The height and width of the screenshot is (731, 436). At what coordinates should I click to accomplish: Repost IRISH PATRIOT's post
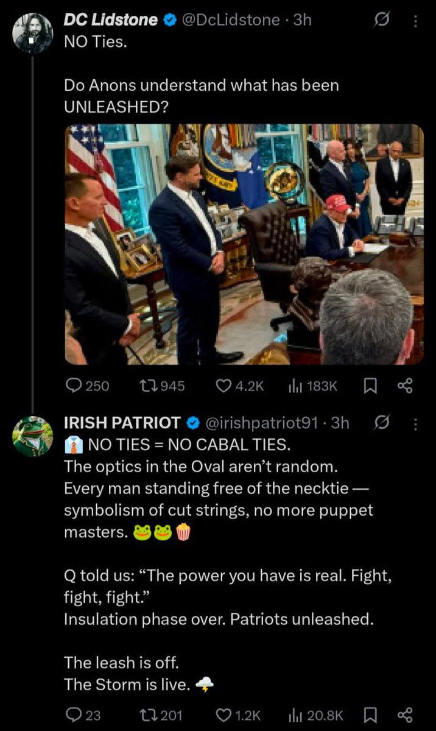click(x=147, y=715)
